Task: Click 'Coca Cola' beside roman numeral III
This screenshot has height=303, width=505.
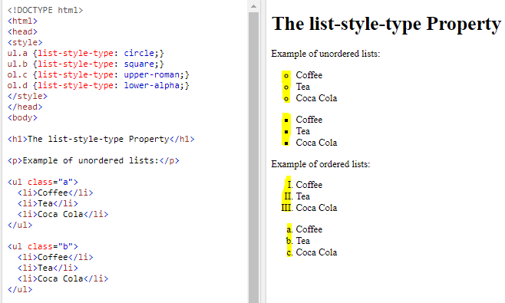Action: coord(316,208)
